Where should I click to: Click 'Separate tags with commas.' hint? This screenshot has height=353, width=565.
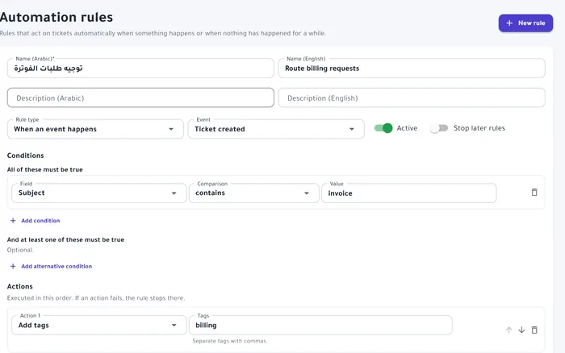[x=230, y=341]
